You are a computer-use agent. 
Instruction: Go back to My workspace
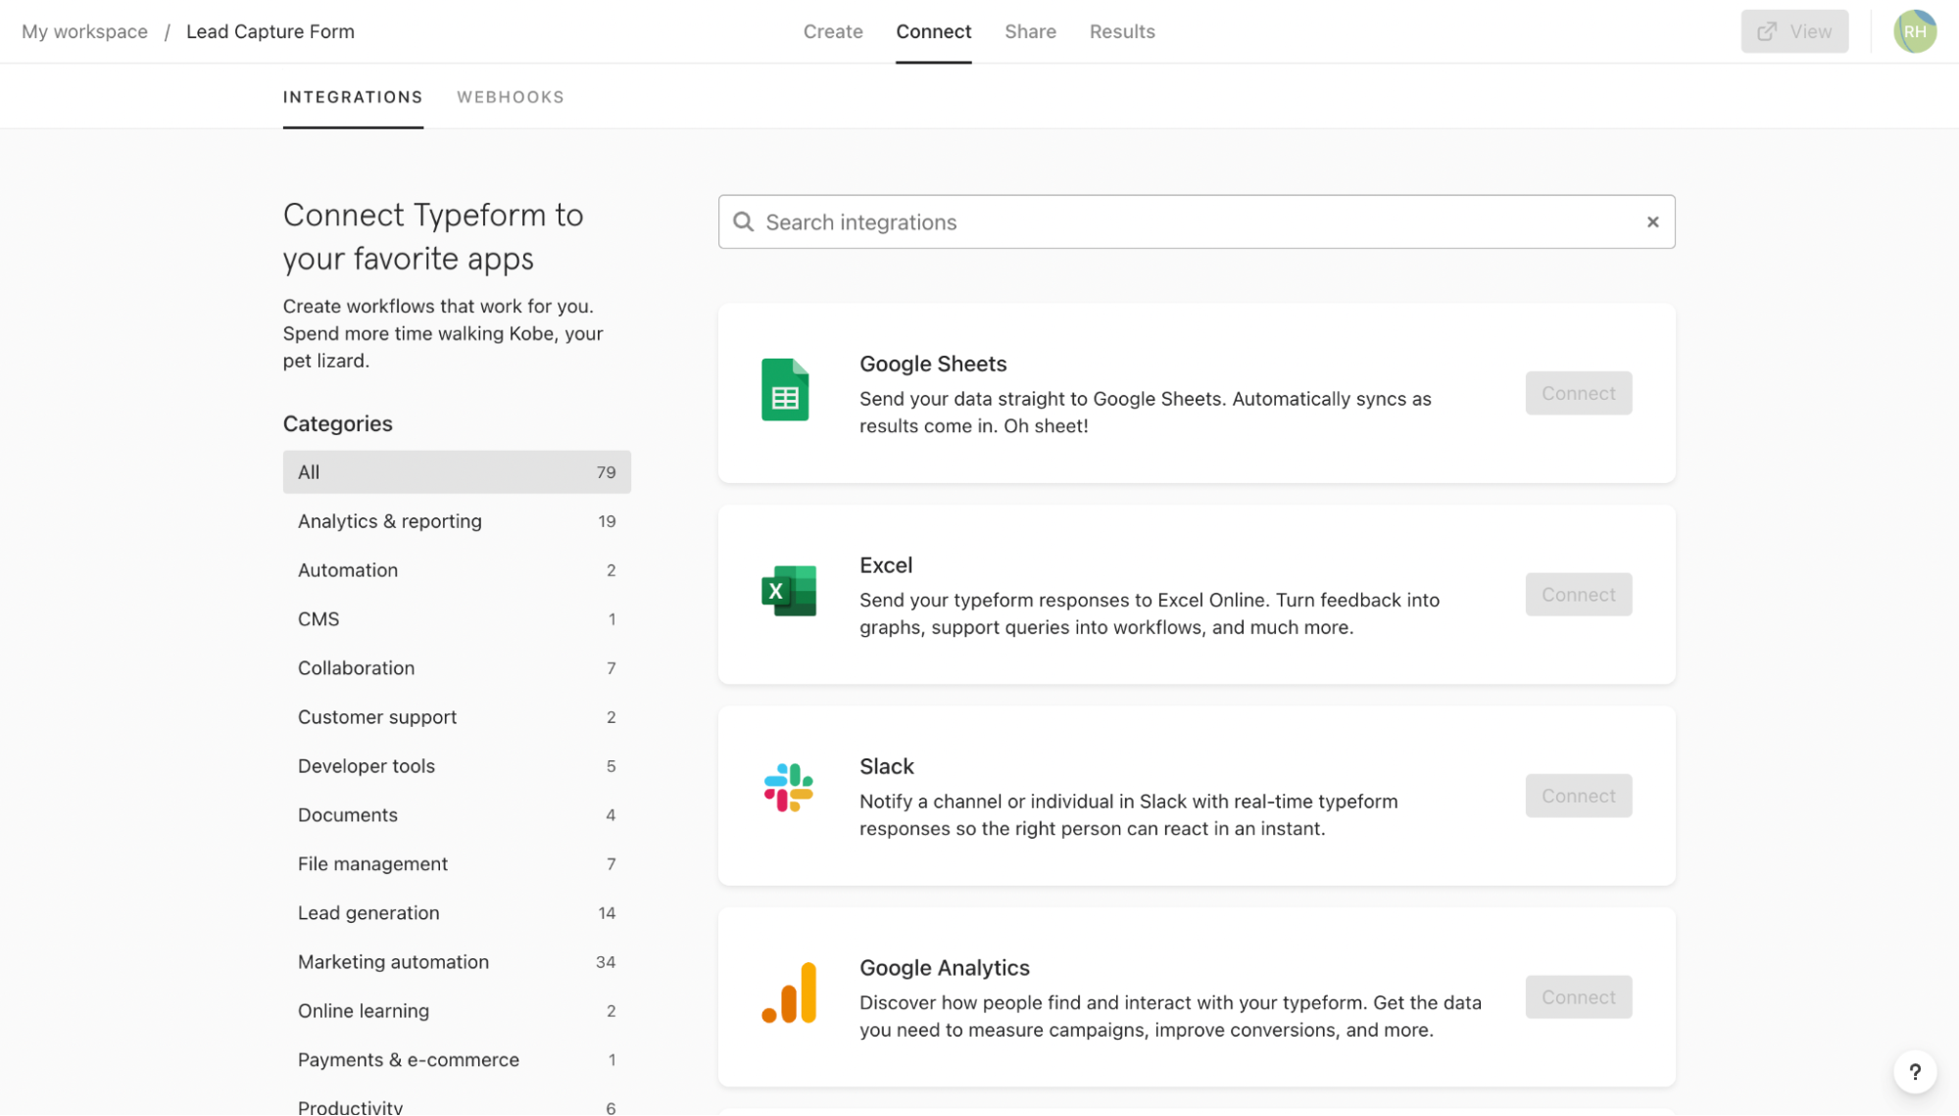click(85, 31)
